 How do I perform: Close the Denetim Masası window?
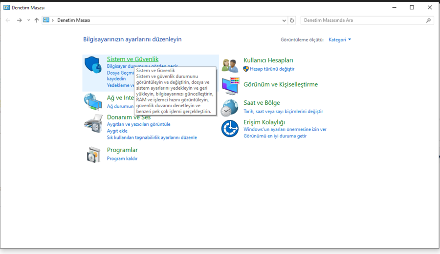click(430, 7)
